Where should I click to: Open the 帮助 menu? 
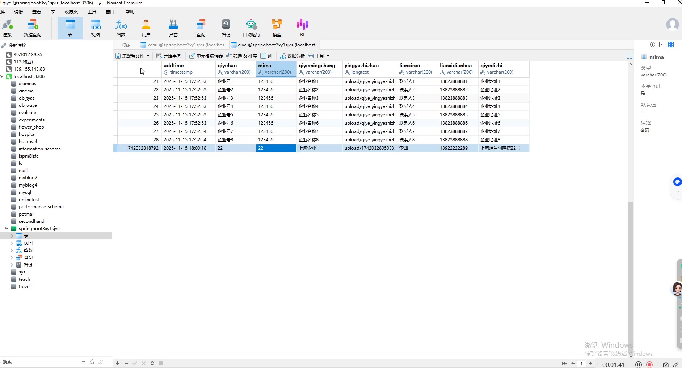130,12
